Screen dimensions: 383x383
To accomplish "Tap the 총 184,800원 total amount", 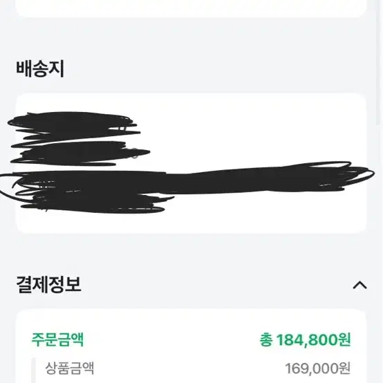I will click(305, 339).
